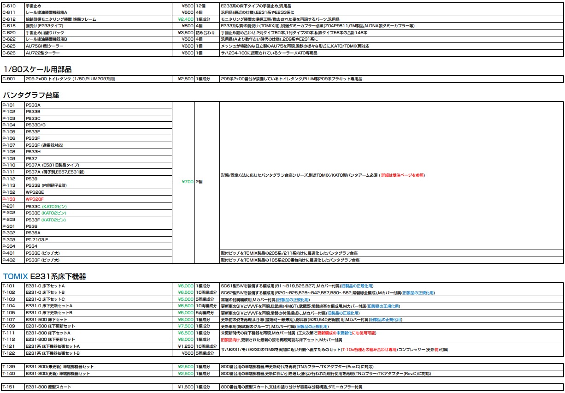The image size is (565, 393).
Task: Select the ¥7,500 price in row T-109
Action: coord(186,326)
